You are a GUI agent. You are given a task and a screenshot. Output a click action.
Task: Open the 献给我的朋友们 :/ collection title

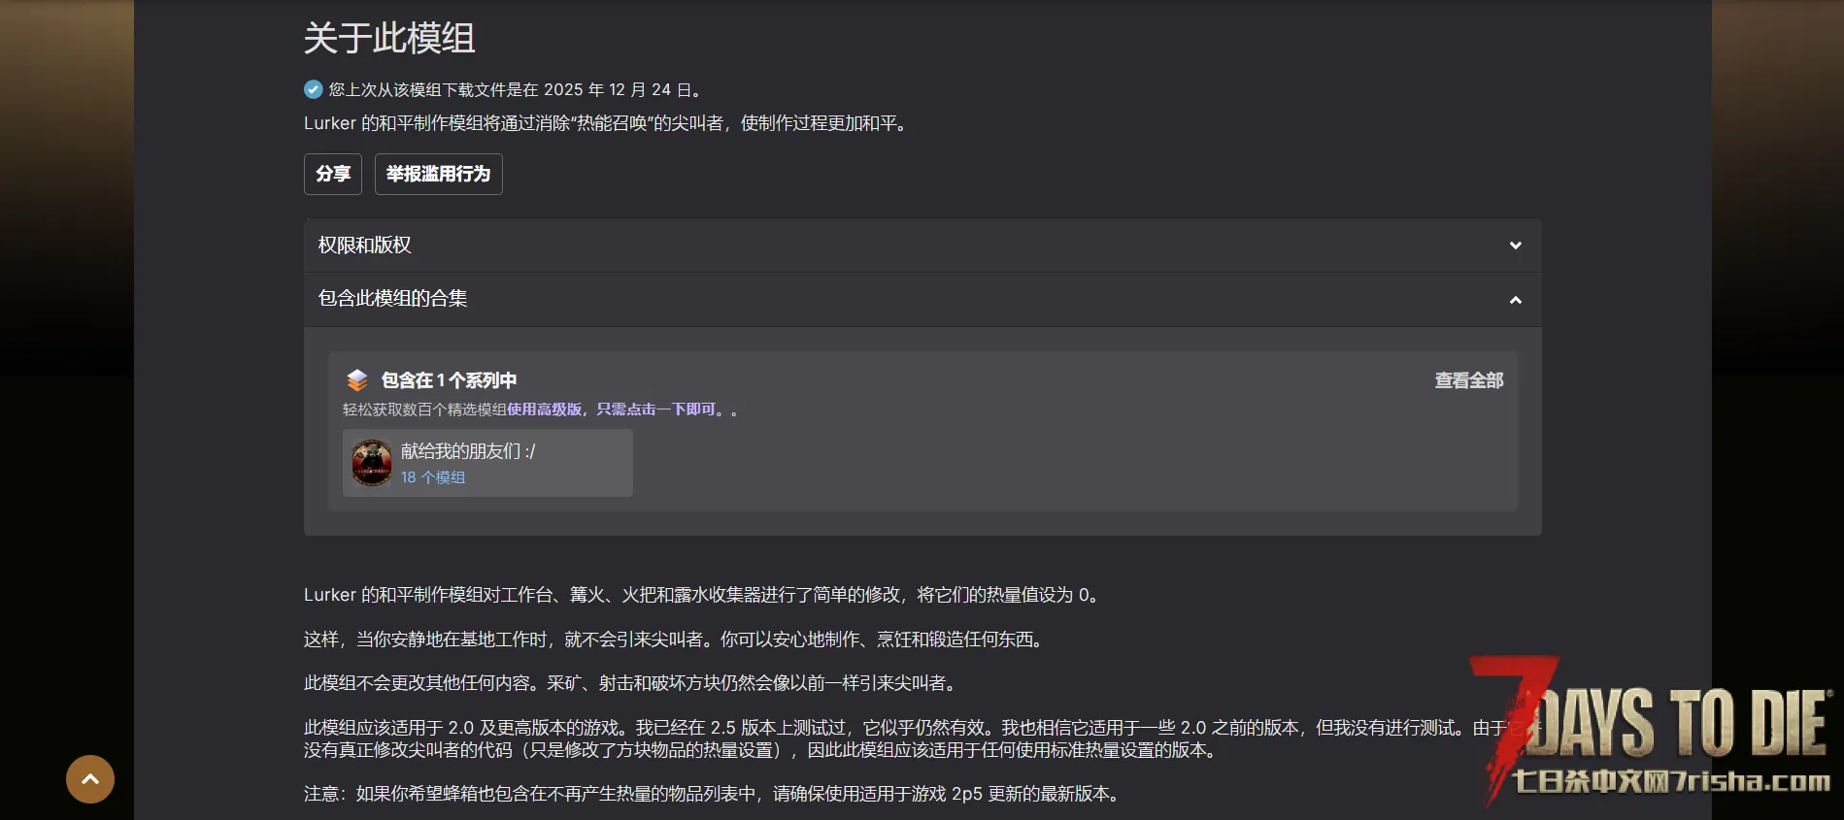click(468, 451)
